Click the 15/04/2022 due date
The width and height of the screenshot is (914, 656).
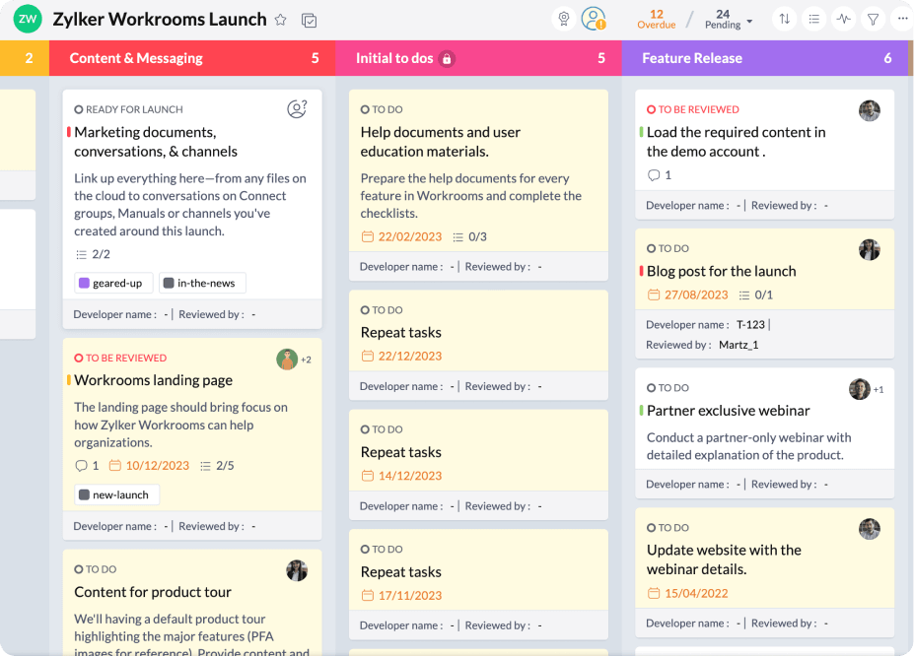pos(688,594)
